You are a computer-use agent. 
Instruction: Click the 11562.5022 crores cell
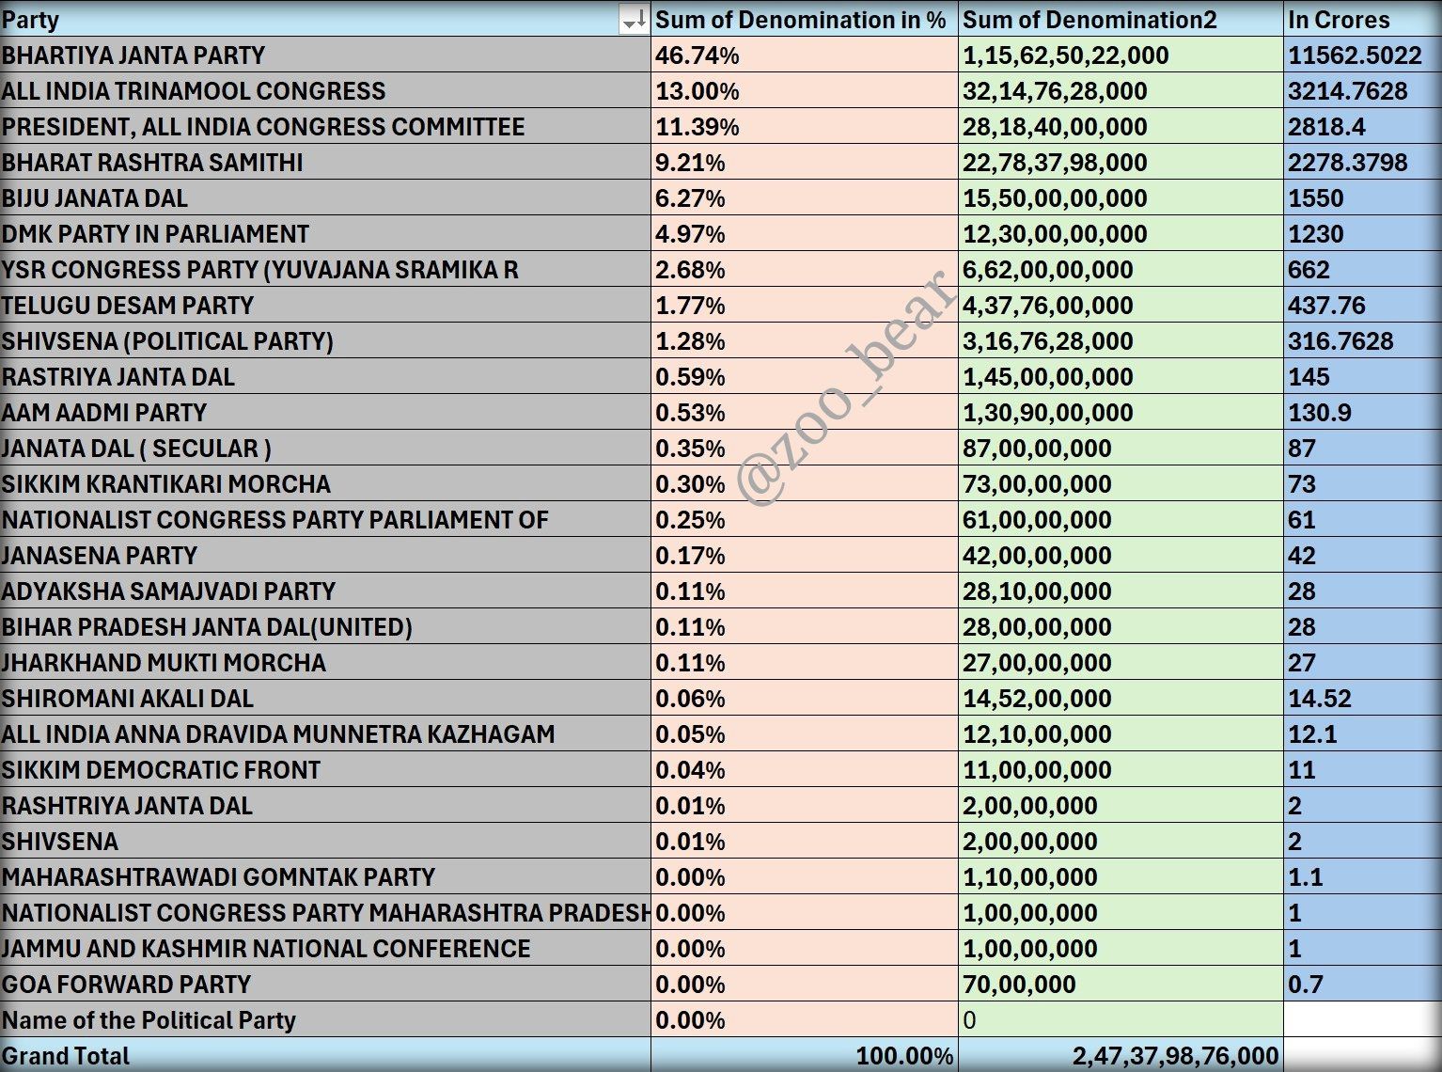(x=1363, y=55)
